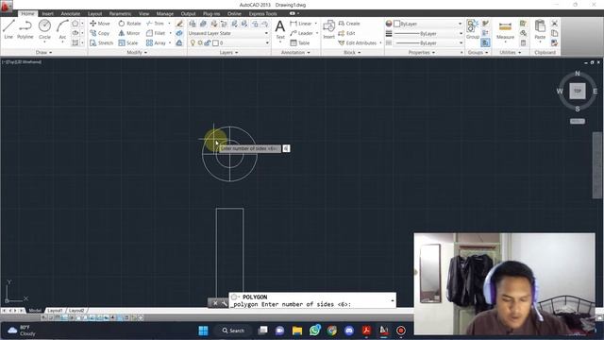The image size is (604, 340).
Task: Expand the Utilities panel
Action: [x=510, y=52]
